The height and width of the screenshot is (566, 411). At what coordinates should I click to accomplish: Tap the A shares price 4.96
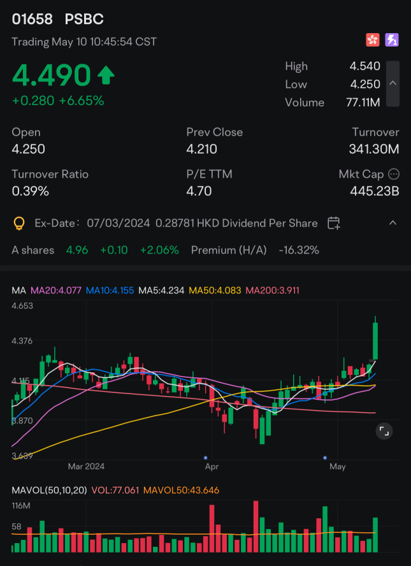pyautogui.click(x=77, y=250)
